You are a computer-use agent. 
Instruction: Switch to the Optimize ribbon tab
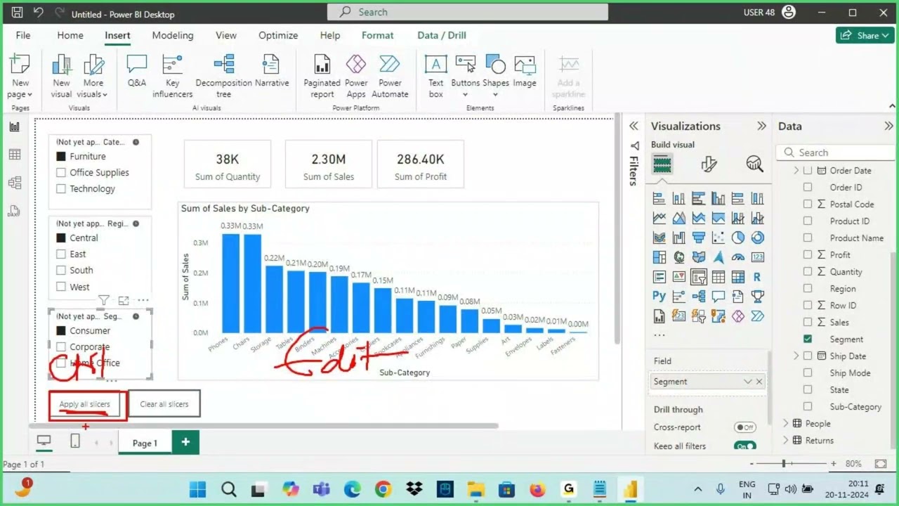click(278, 35)
